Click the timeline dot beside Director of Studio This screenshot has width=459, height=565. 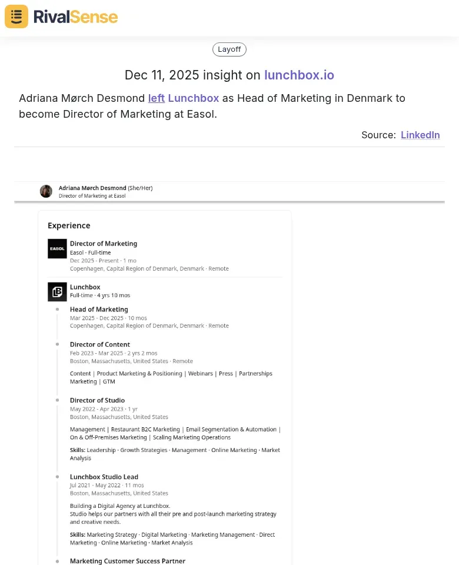57,400
